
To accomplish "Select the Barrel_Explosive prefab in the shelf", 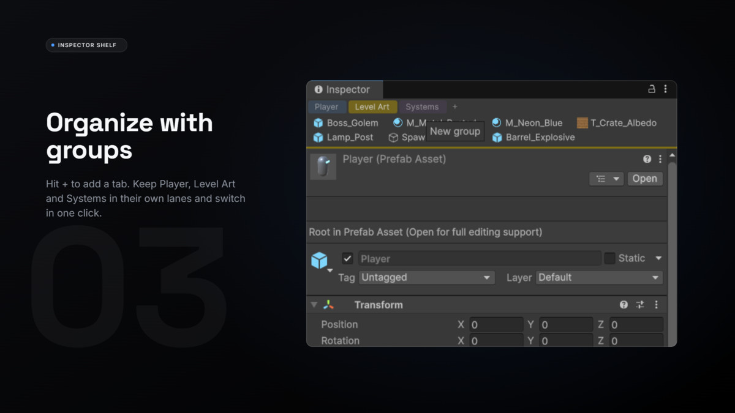I will point(533,138).
